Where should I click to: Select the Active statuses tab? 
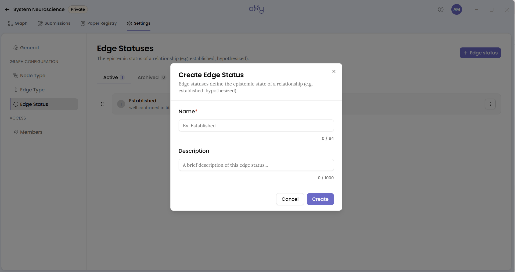[114, 77]
